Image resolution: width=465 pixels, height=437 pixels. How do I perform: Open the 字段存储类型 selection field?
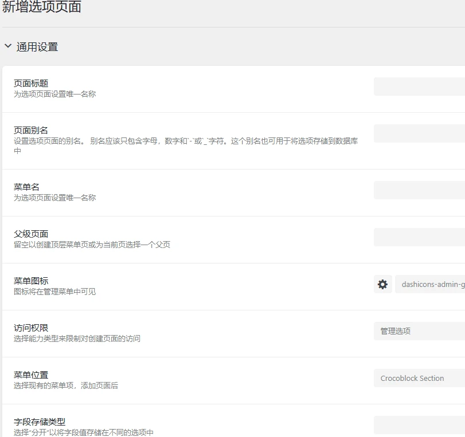(419, 424)
